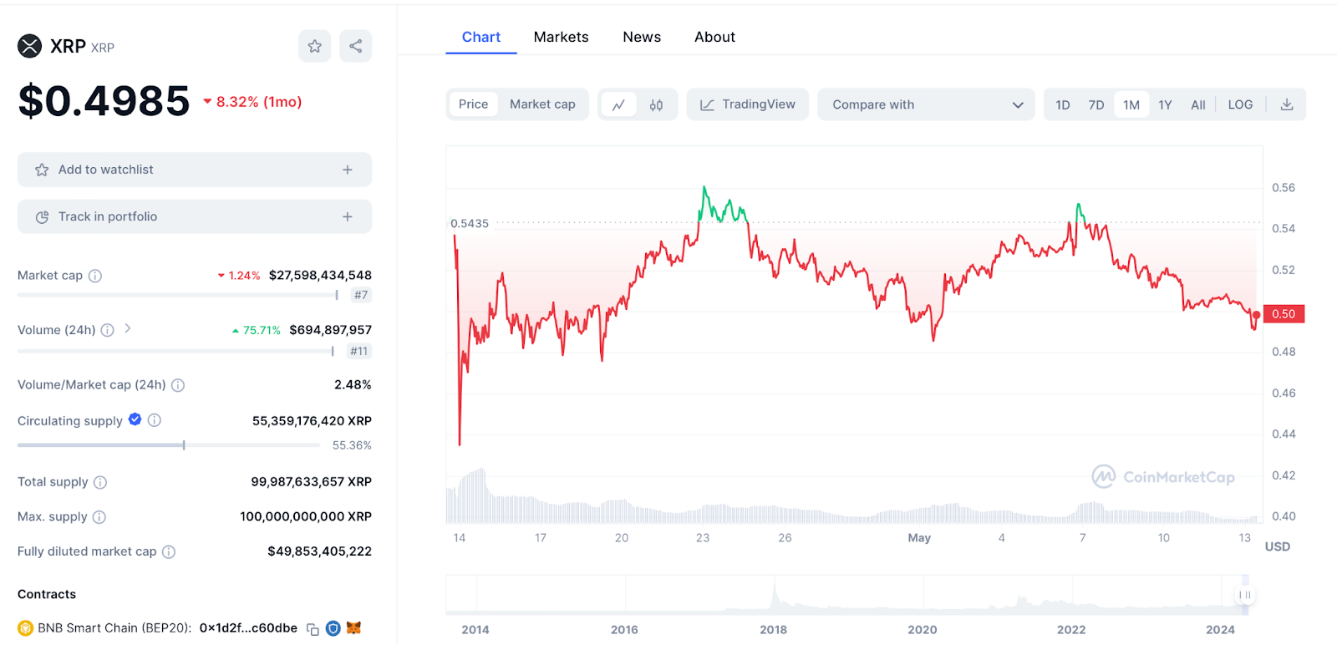The image size is (1337, 645).
Task: Click the Track in portfolio button
Action: [195, 216]
